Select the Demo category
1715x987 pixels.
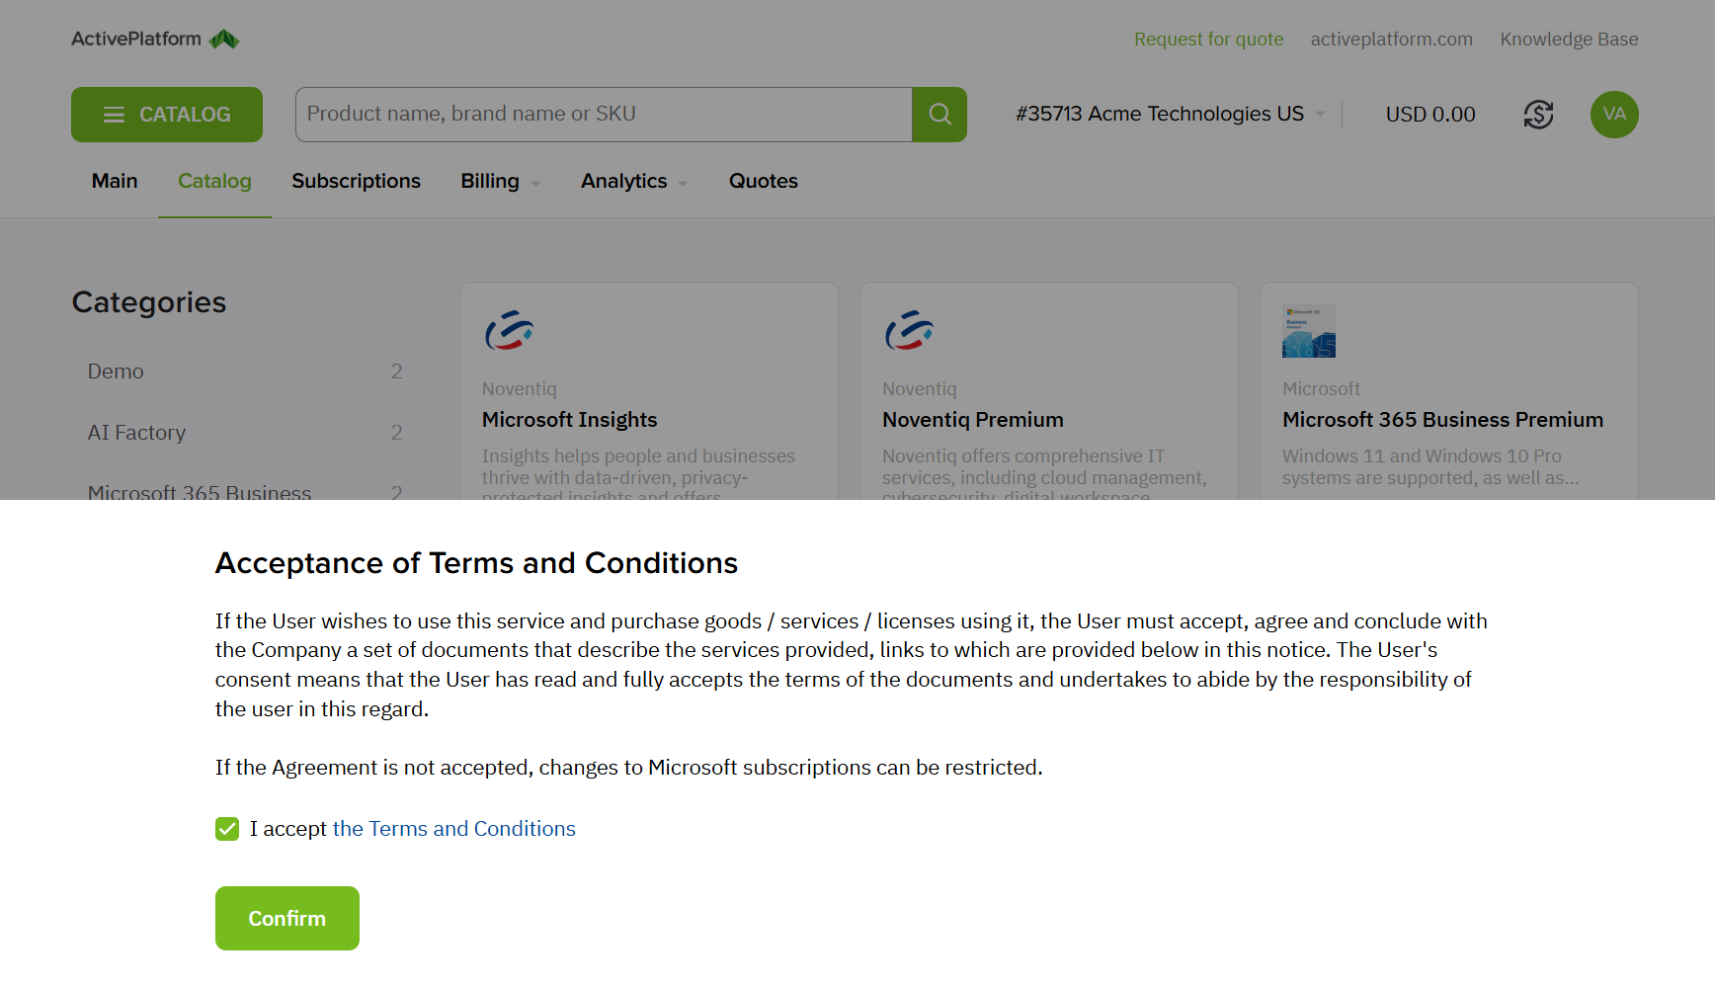coord(245,371)
